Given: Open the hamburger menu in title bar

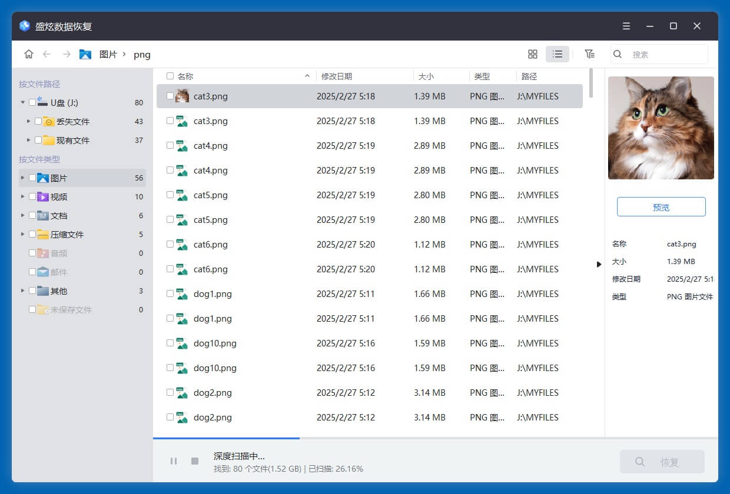Looking at the screenshot, I should pos(626,26).
